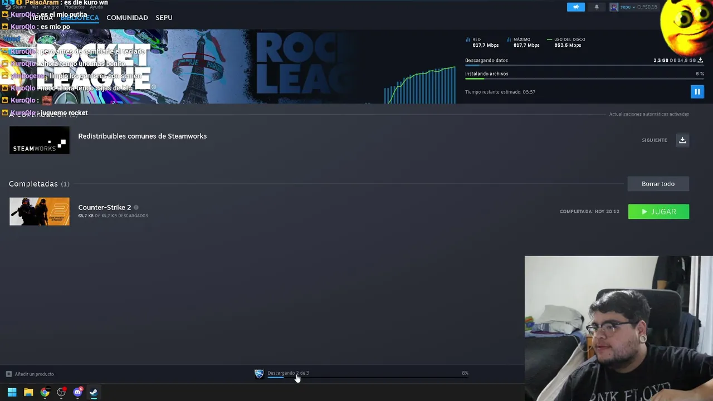Download Steamworks redistributables now via arrow icon
This screenshot has height=401, width=713.
coord(682,140)
